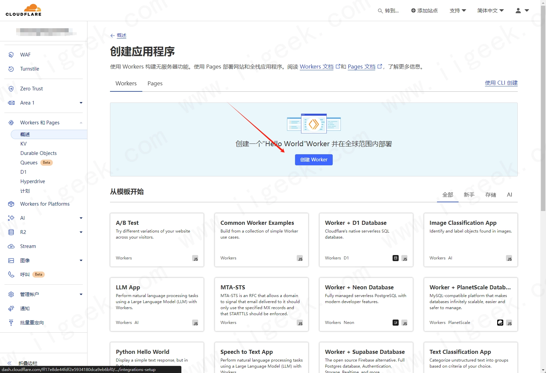Click the Neon badge on Worker + Neon card
This screenshot has height=373, width=546.
click(x=396, y=323)
